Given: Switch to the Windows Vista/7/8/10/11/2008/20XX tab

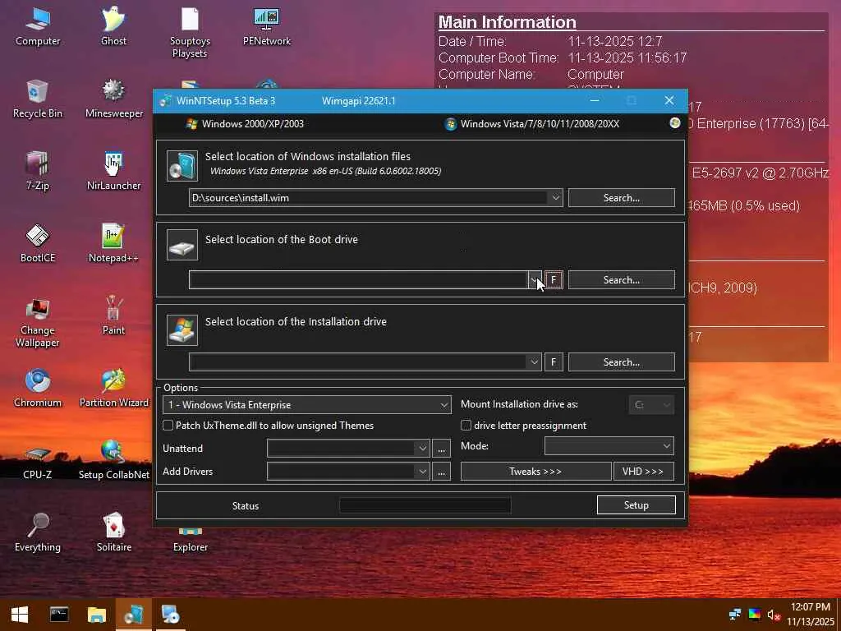Looking at the screenshot, I should coord(532,124).
